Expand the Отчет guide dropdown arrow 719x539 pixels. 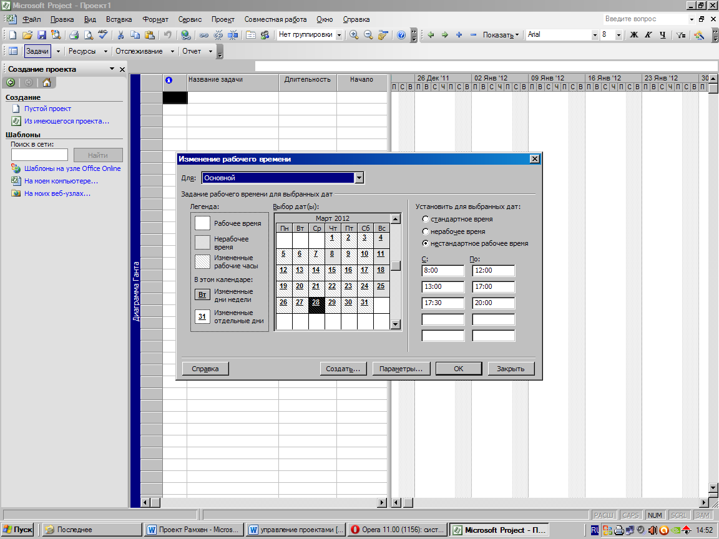click(210, 51)
